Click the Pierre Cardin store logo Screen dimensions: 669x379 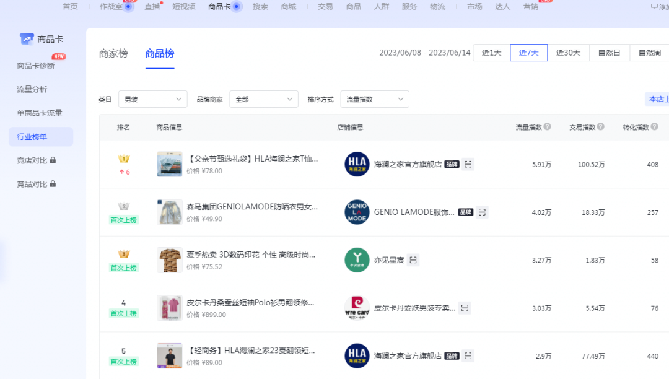(x=357, y=308)
